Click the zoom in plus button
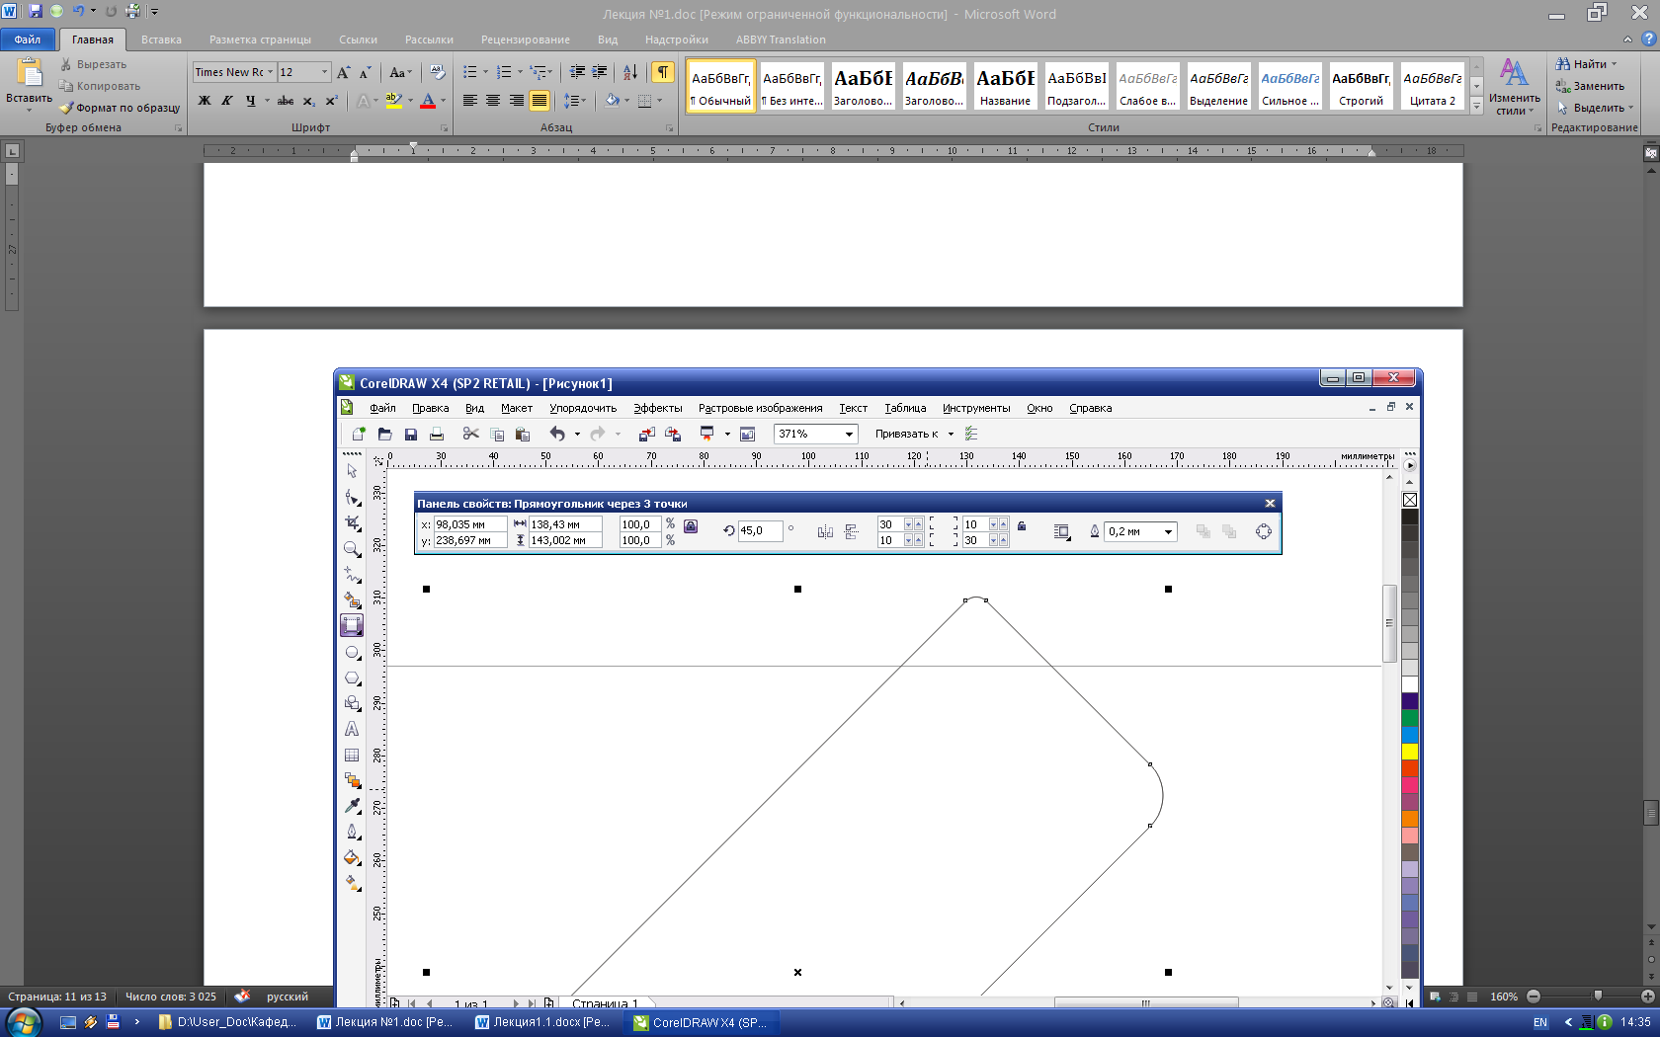 click(x=1648, y=997)
